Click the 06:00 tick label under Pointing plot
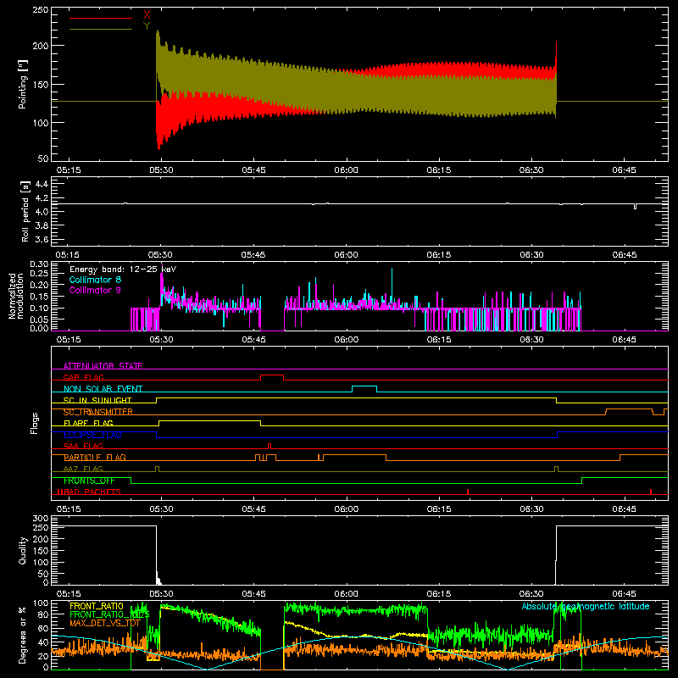The image size is (678, 678). pos(346,170)
